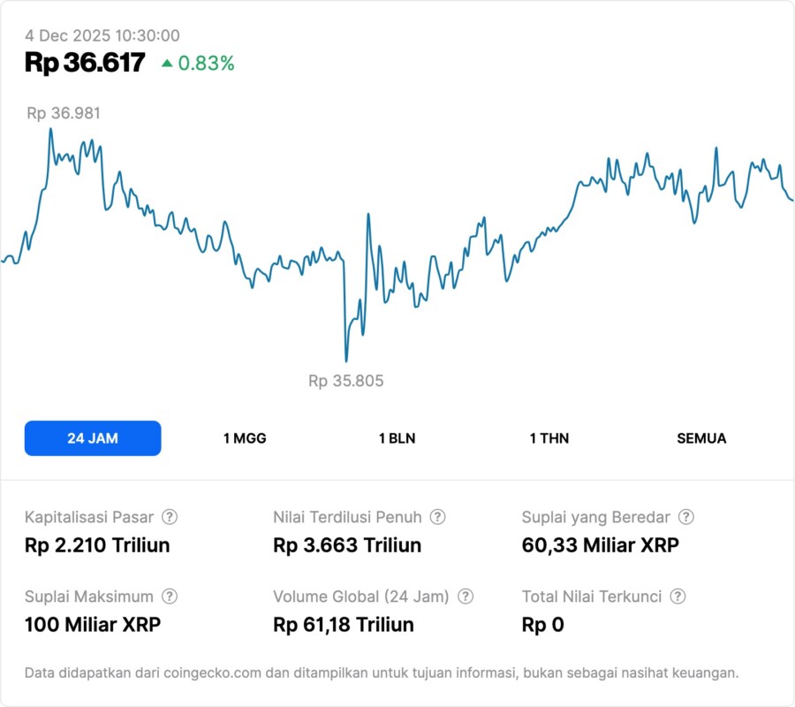Show the Total Nilai Terkunci help icon
The image size is (795, 707).
tap(678, 597)
